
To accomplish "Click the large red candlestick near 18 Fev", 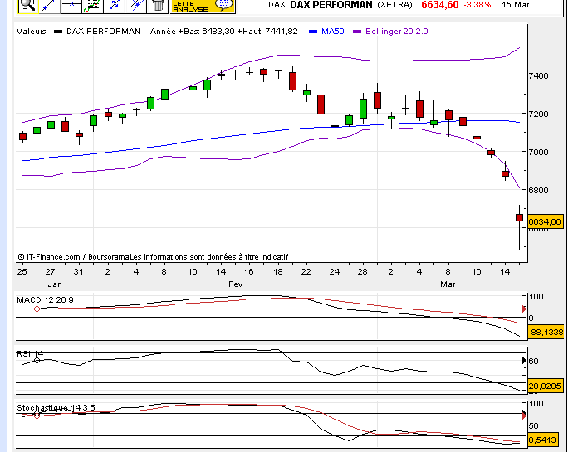I will [292, 81].
